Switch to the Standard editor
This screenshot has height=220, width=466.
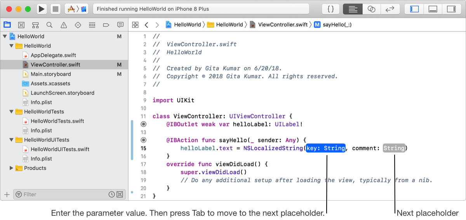point(353,9)
